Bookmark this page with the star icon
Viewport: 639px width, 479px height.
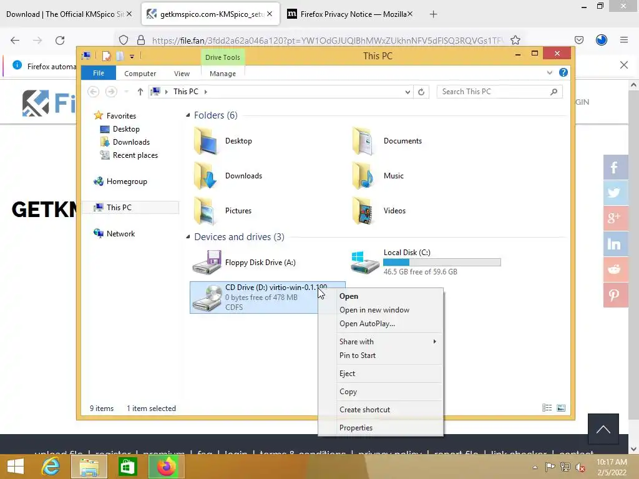[515, 40]
